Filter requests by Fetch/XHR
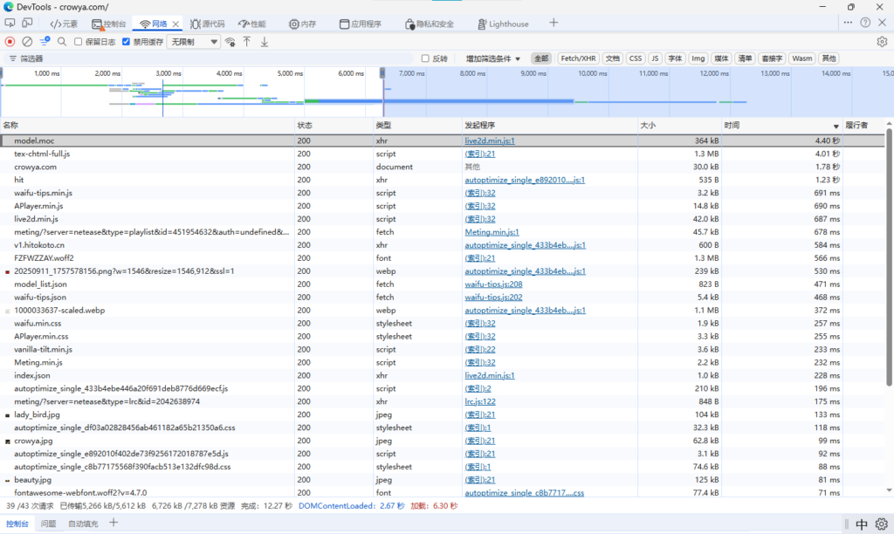The height and width of the screenshot is (534, 894). tap(578, 58)
